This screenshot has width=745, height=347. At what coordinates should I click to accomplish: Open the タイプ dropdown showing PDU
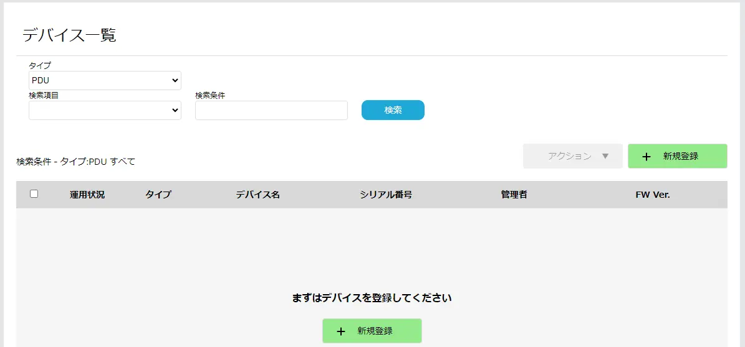coord(105,80)
